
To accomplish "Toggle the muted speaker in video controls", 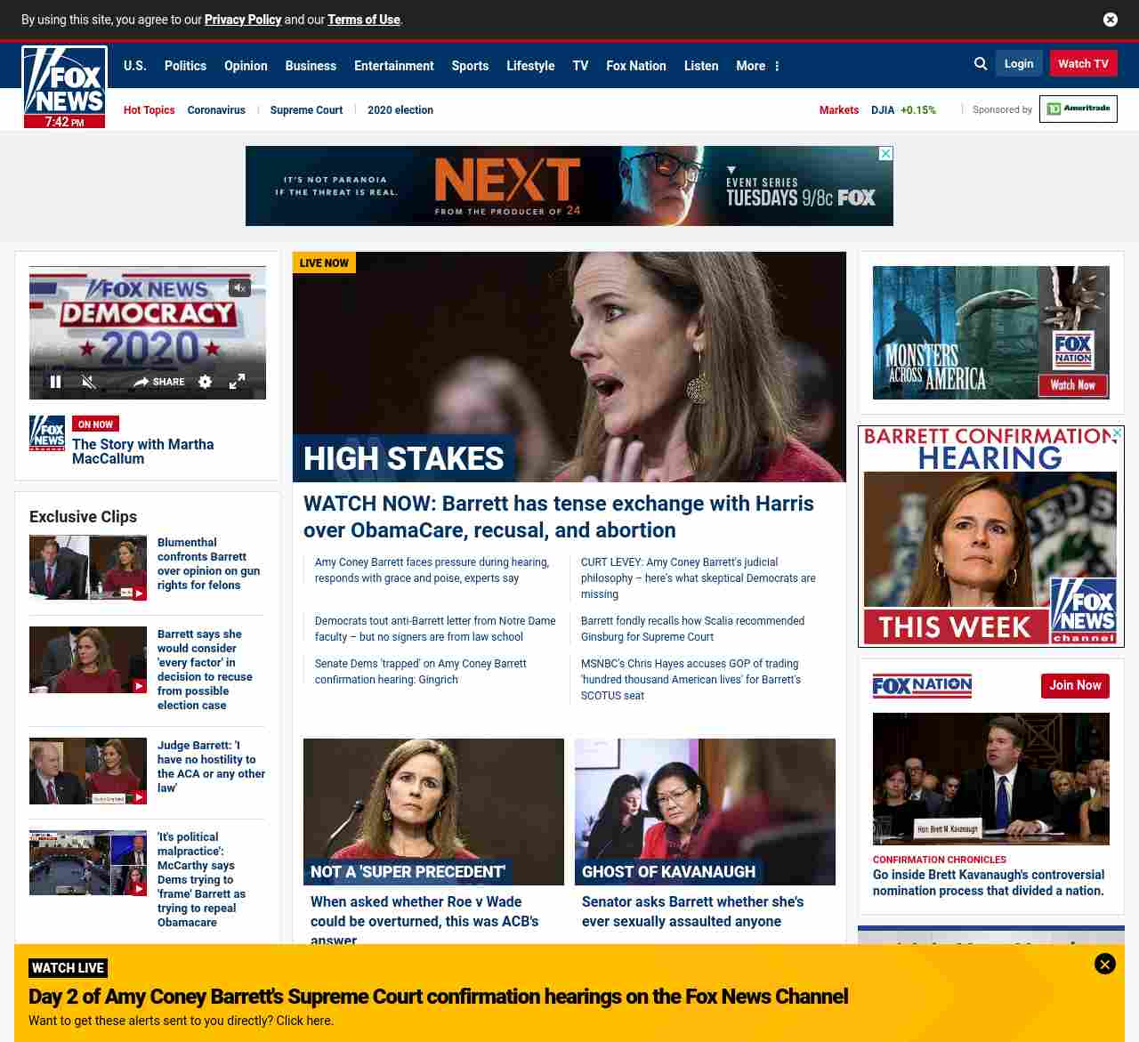I will [88, 382].
